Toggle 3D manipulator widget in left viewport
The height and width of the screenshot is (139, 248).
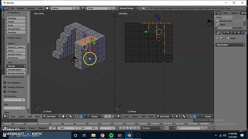pyautogui.click(x=77, y=117)
